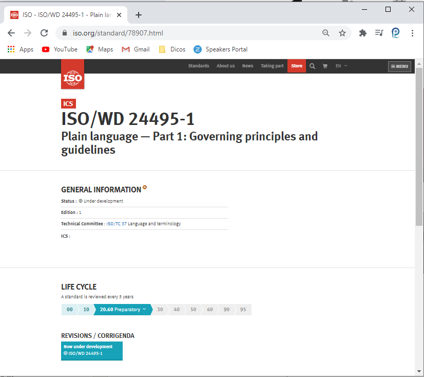Open the shopping cart icon
Viewport: 424px width, 377px height.
325,66
